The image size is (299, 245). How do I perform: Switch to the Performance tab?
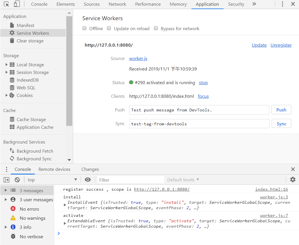(148, 4)
